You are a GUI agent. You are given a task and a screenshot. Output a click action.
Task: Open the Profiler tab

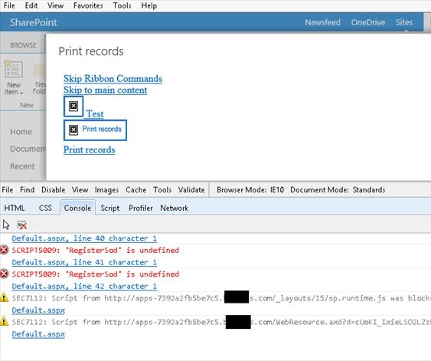(x=141, y=208)
